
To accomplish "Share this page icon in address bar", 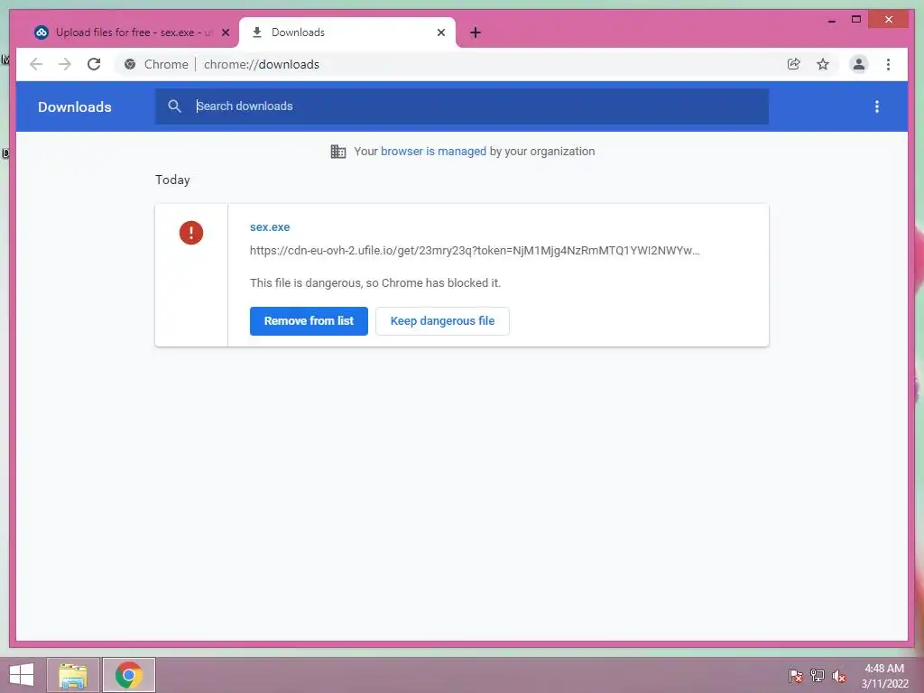I will tap(794, 64).
